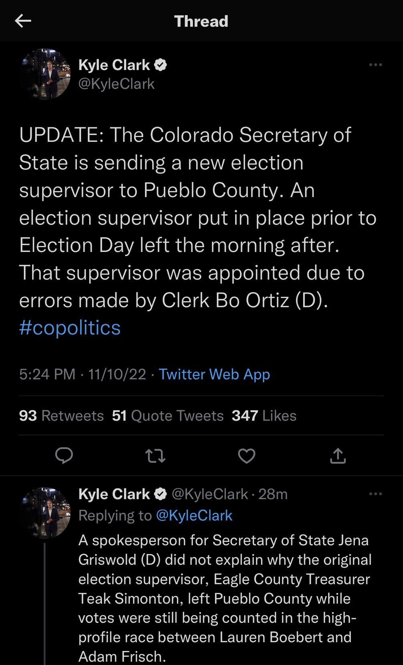Open the reply icon under the tweet

pos(64,455)
